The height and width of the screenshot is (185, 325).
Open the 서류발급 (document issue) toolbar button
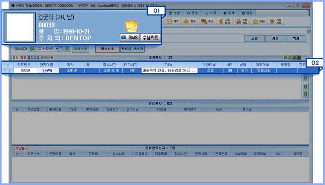pos(224,21)
